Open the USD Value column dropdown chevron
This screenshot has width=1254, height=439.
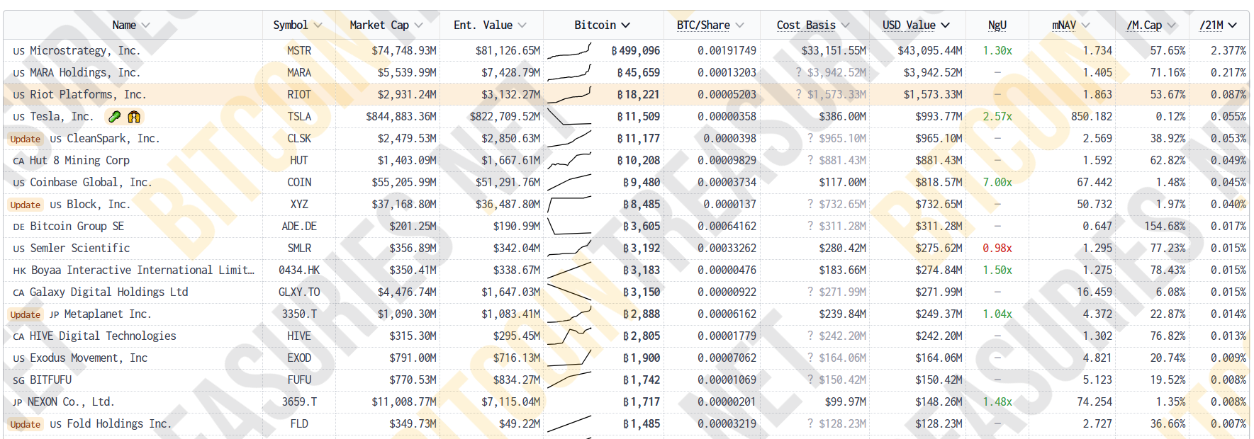tap(945, 25)
